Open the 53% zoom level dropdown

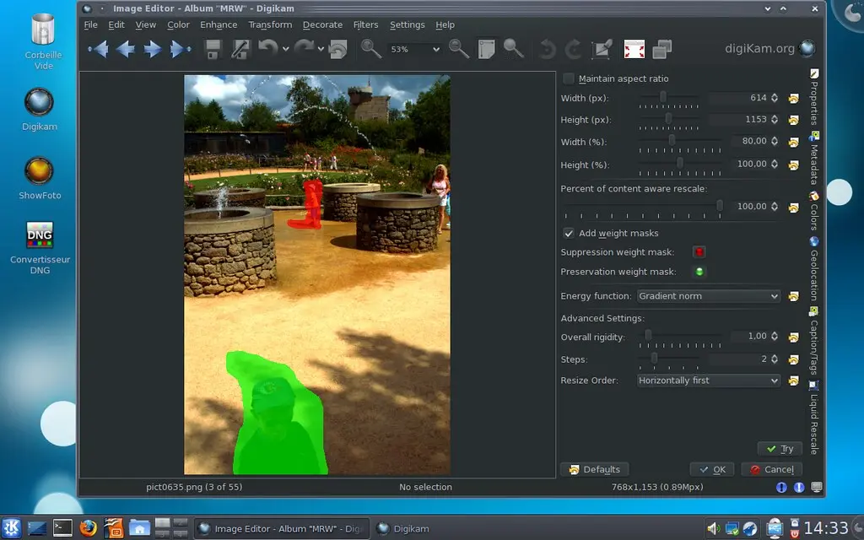(415, 49)
